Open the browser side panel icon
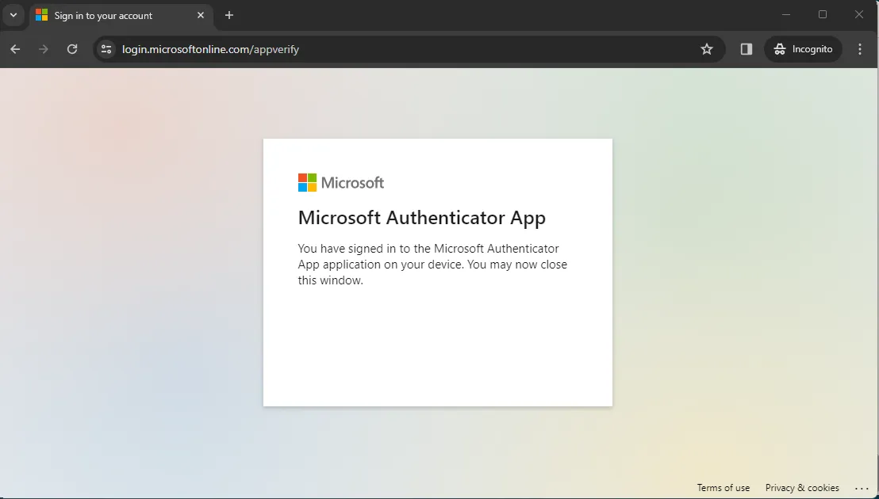 (745, 49)
